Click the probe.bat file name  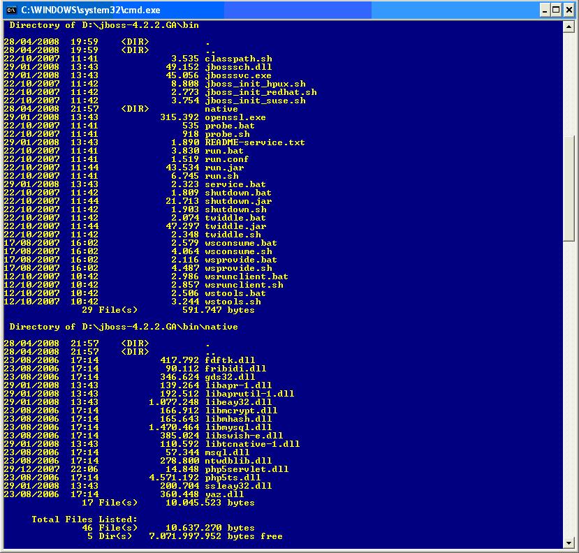pyautogui.click(x=230, y=126)
